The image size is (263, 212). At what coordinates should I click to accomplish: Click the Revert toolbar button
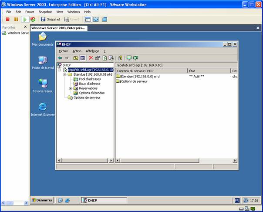click(x=71, y=19)
